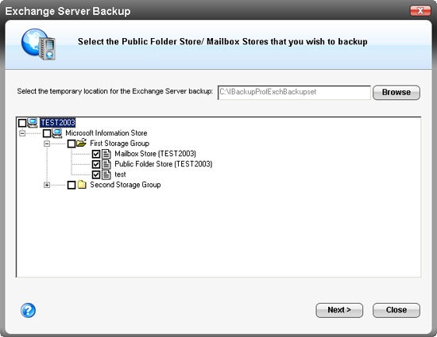Click the TEST2003 server computer icon
437x337 pixels.
point(33,122)
